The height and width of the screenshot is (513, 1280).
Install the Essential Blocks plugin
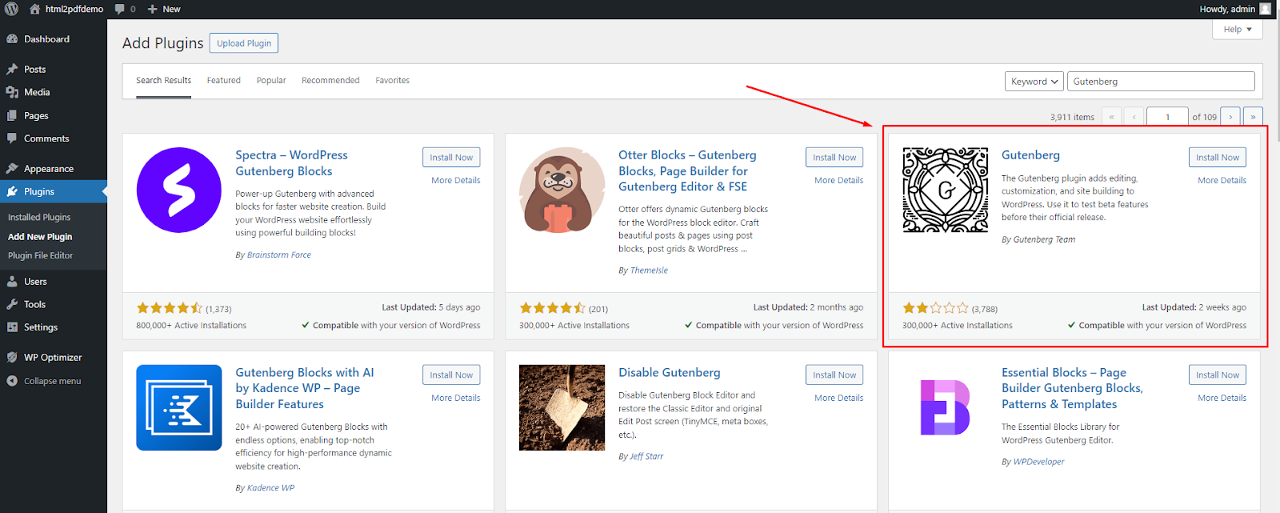(1218, 375)
